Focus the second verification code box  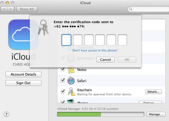[77, 40]
